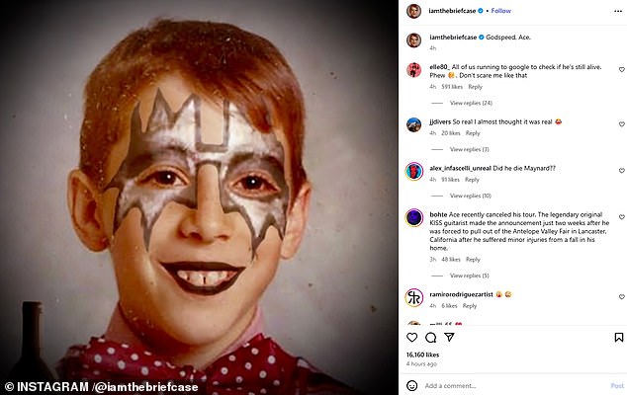Screen dimensions: 627x395
Task: Open iamthebriefcase profile avatar in header
Action: coord(414,11)
